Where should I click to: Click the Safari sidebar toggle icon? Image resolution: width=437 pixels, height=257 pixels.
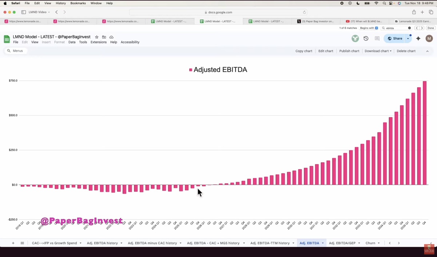pos(24,12)
